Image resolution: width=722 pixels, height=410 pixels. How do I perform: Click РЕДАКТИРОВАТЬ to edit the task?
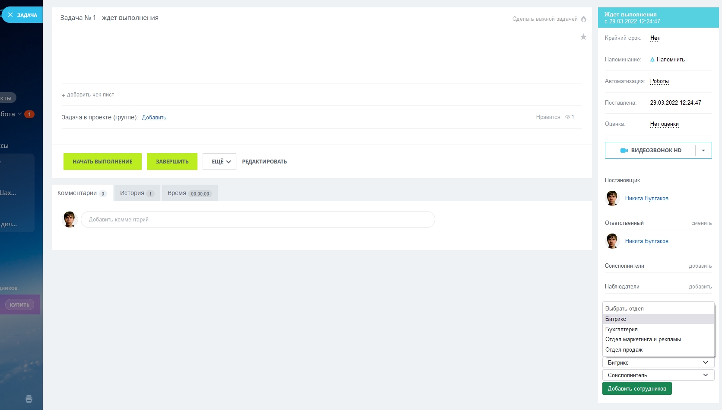tap(264, 162)
